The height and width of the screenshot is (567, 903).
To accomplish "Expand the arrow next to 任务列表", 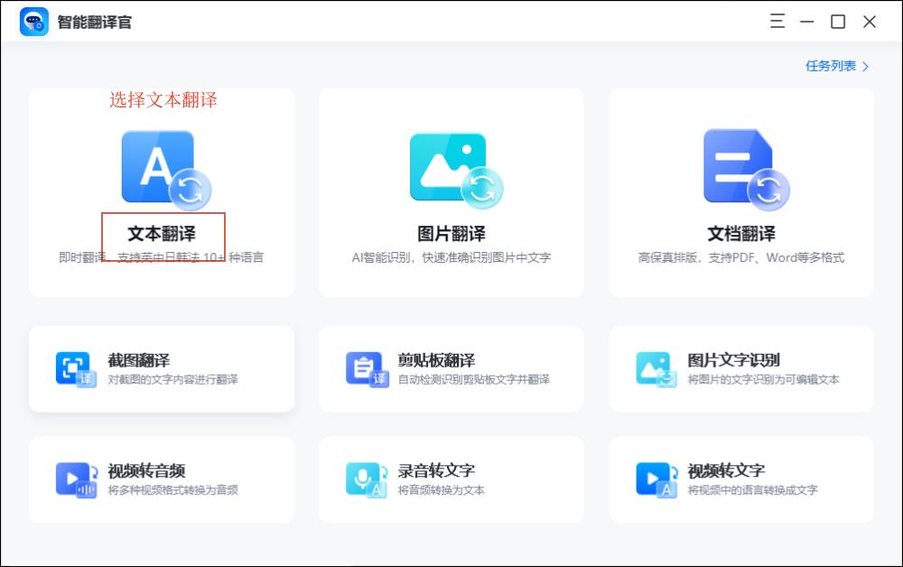I will click(864, 66).
